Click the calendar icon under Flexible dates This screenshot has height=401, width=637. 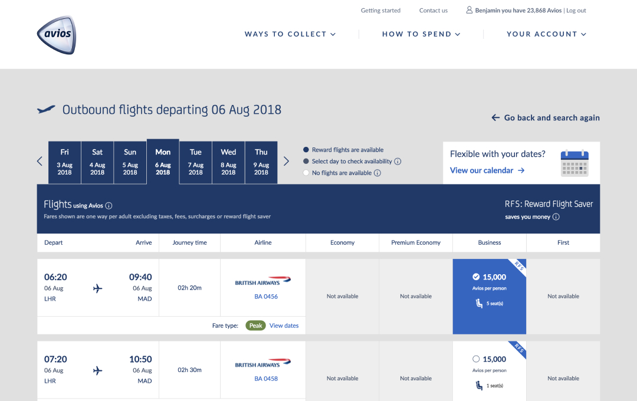574,163
